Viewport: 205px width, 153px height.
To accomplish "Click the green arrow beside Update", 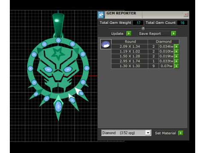I will coord(129,34).
